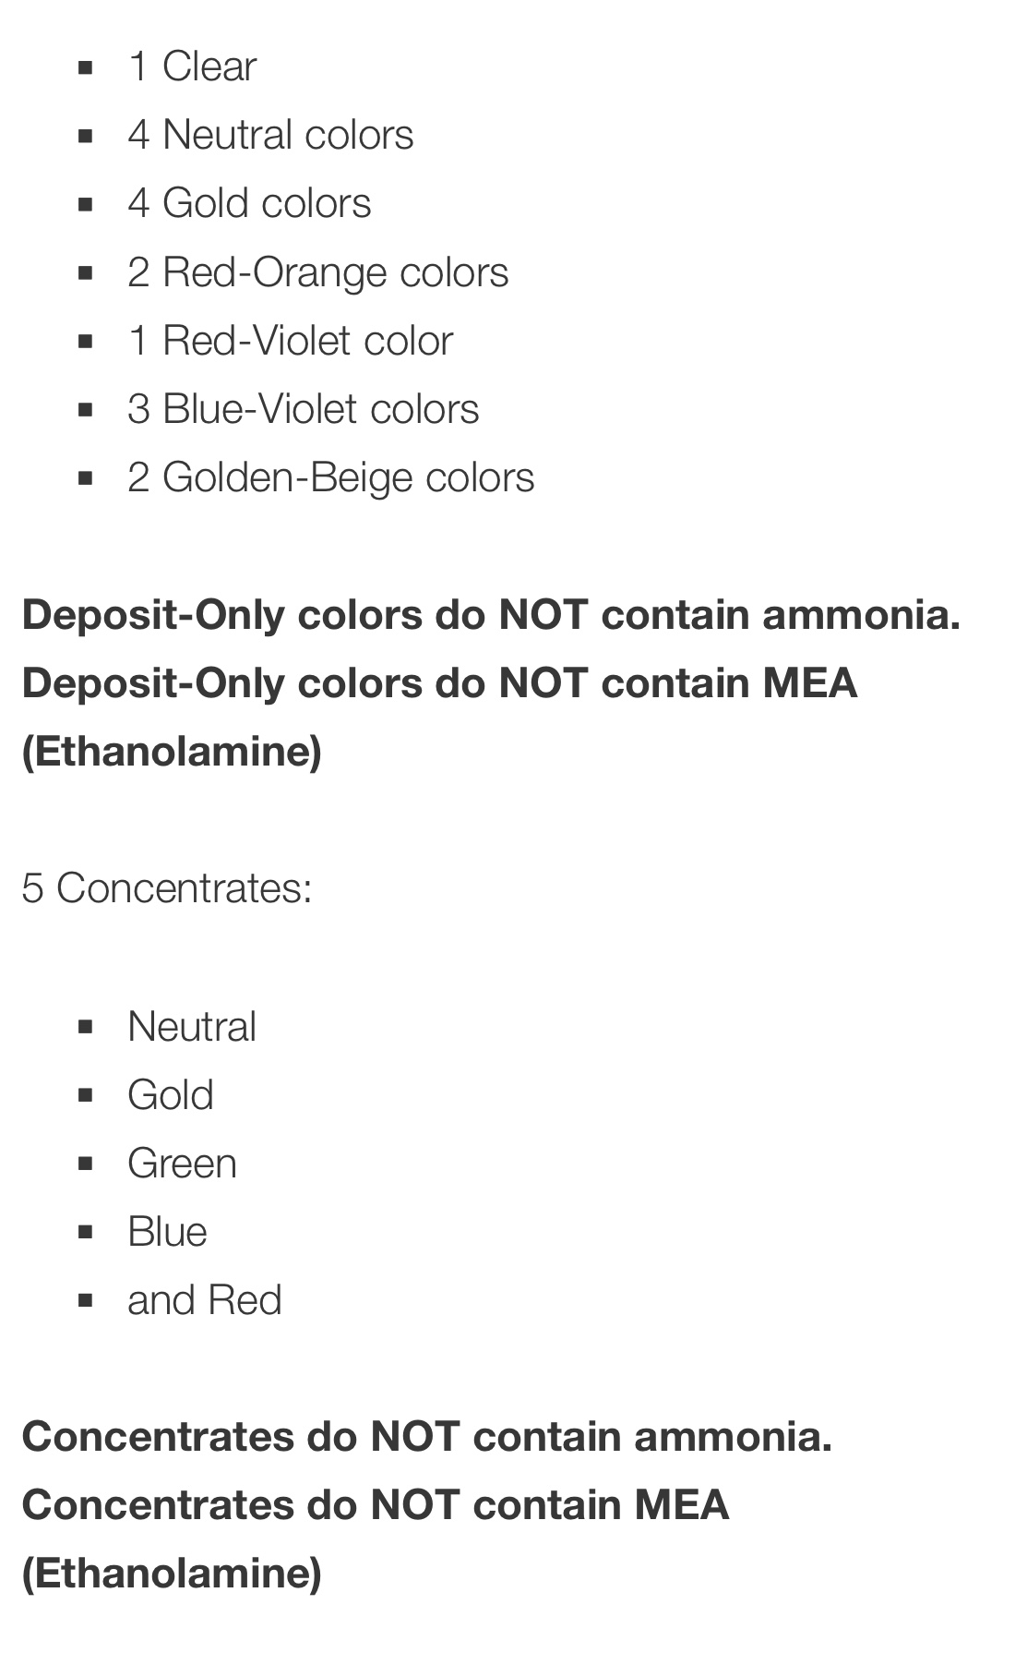Tap the "4 Gold colors" list entry

tap(249, 203)
